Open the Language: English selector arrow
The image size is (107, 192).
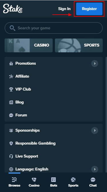tap(95, 169)
